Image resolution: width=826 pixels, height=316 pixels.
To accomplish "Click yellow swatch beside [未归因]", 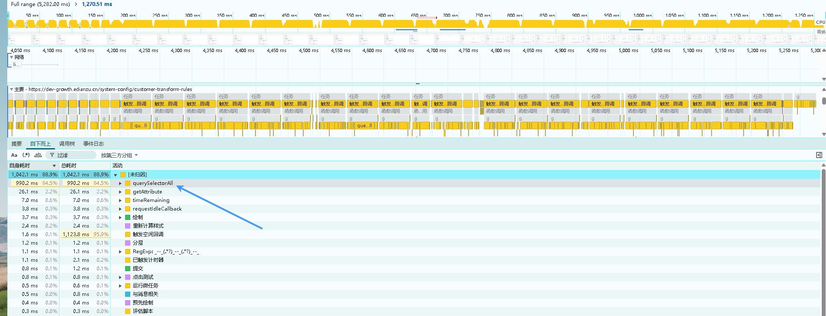I will click(123, 175).
